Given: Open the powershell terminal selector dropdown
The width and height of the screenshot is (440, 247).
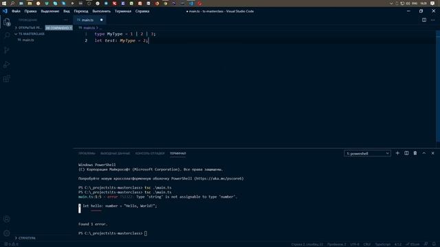Looking at the screenshot, I should 367,153.
